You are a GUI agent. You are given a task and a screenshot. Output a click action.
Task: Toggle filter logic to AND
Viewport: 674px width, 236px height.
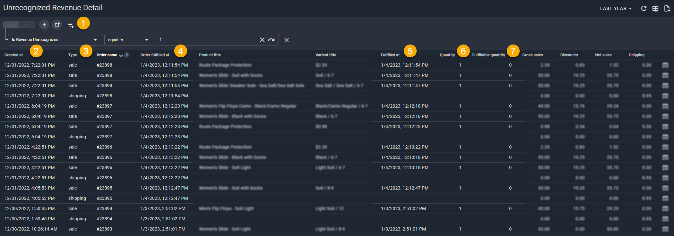point(11,25)
